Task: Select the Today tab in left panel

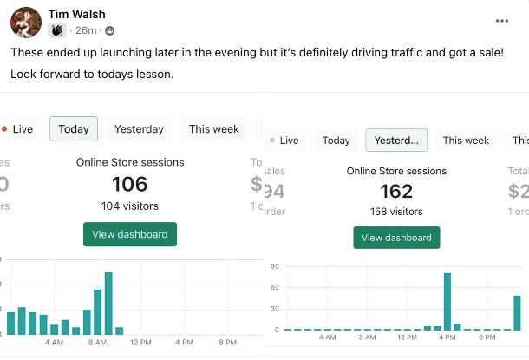Action: pos(74,129)
